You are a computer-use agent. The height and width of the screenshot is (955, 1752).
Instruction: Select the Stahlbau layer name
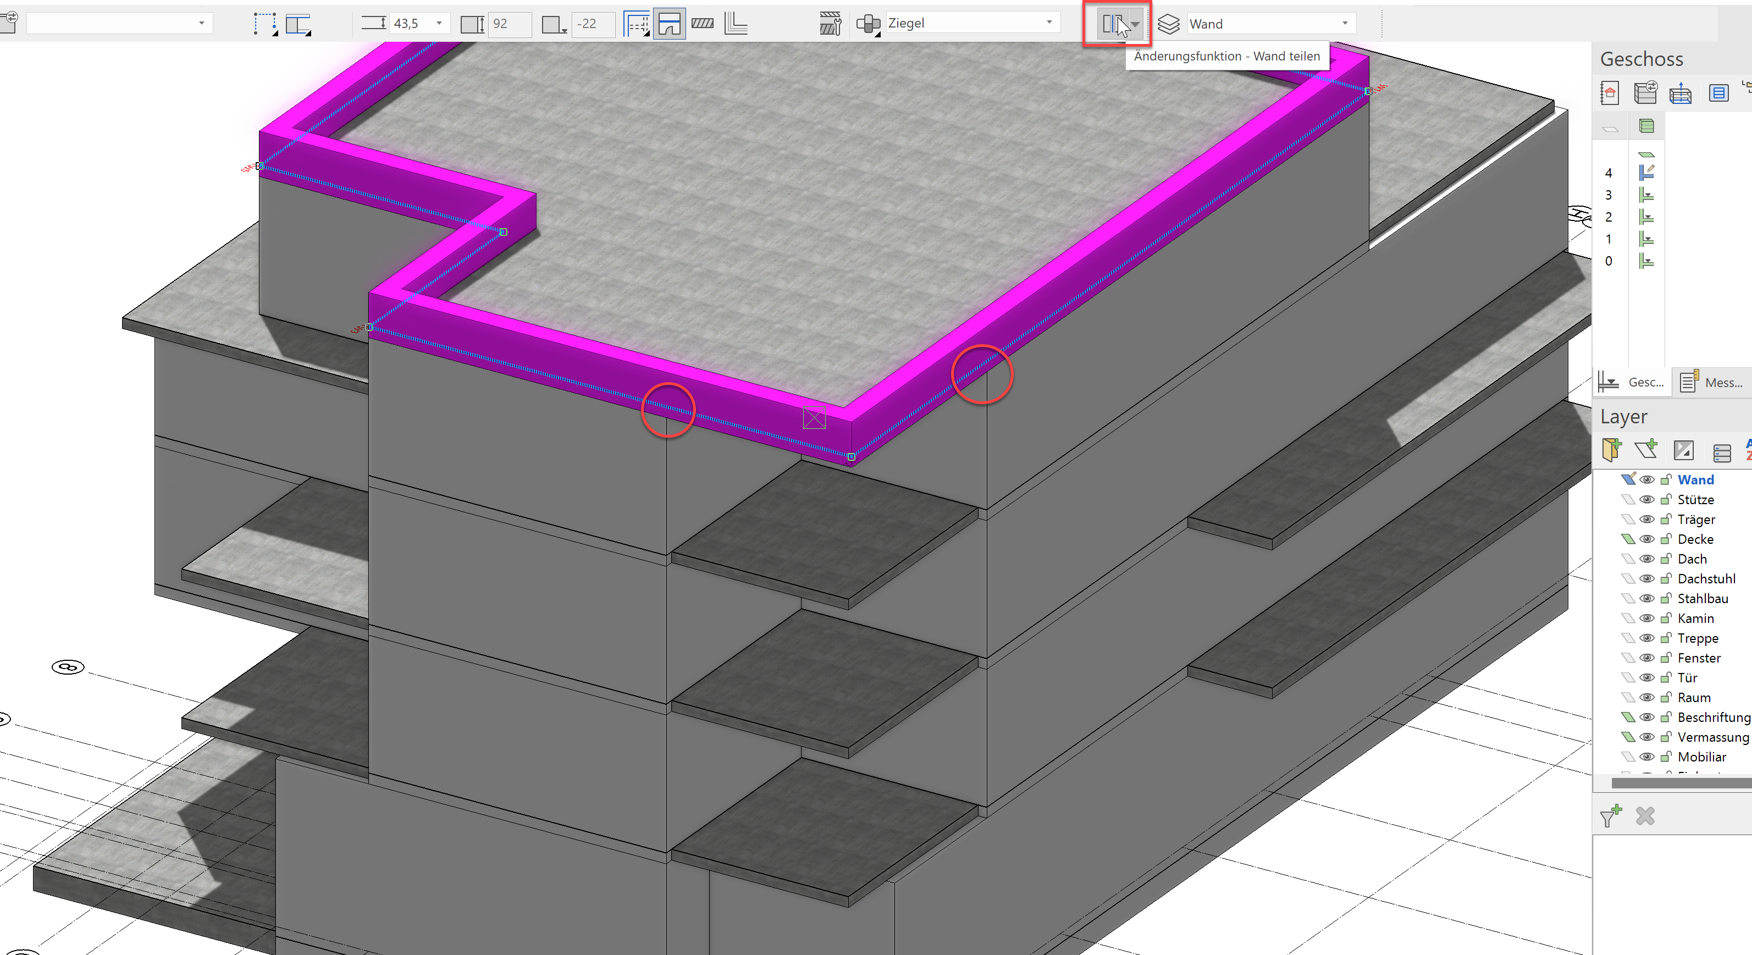click(1703, 599)
